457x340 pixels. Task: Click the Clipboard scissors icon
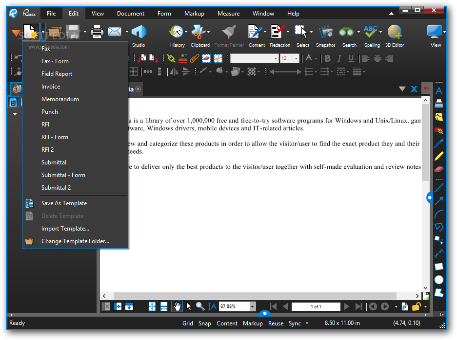pyautogui.click(x=198, y=32)
